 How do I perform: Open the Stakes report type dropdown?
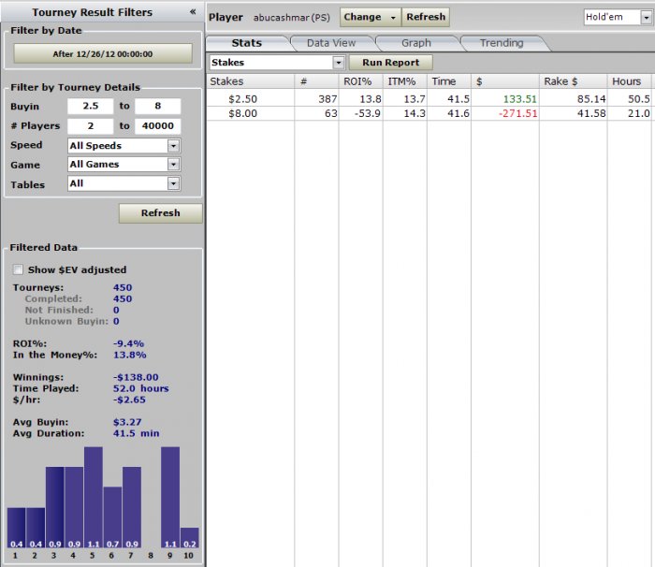tap(277, 63)
